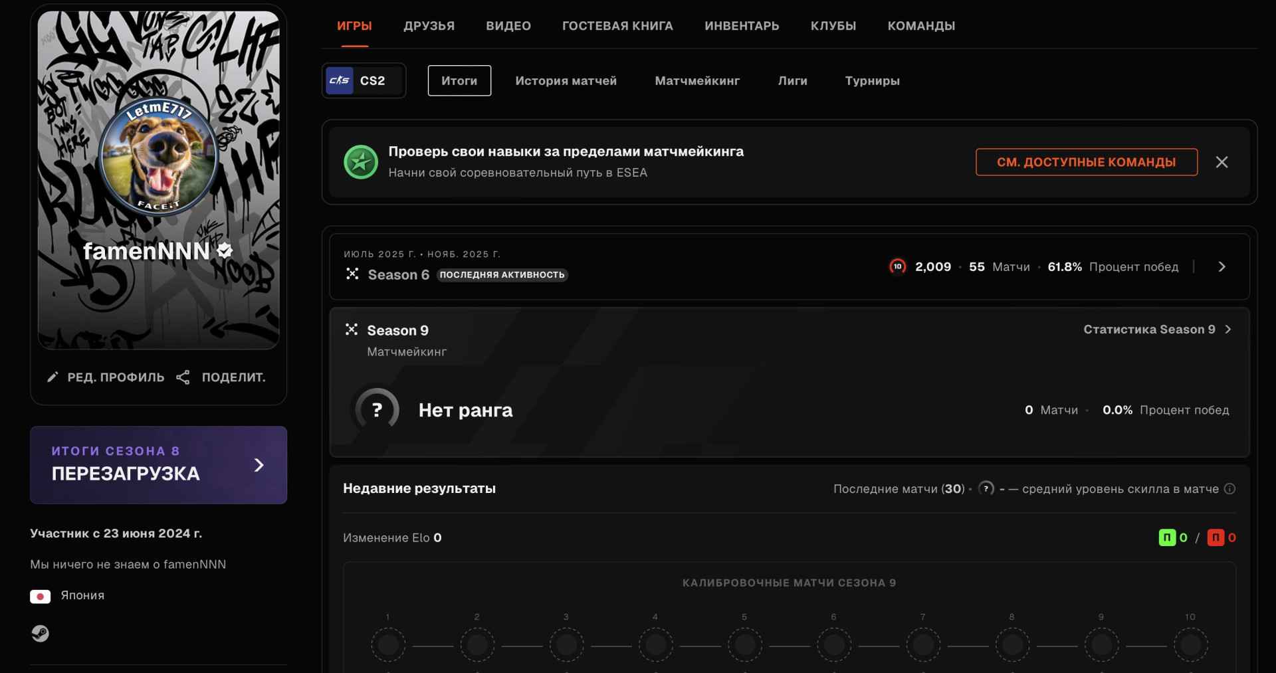1276x673 pixels.
Task: Click the unknown rank question mark icon
Action: tap(377, 410)
